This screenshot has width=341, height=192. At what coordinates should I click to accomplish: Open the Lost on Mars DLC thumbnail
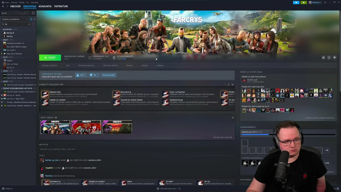86,127
